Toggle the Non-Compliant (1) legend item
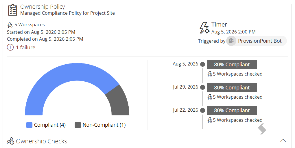295x148 pixels. click(100, 125)
